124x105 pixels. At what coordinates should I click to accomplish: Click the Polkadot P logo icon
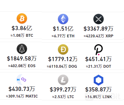(x=99, y=50)
